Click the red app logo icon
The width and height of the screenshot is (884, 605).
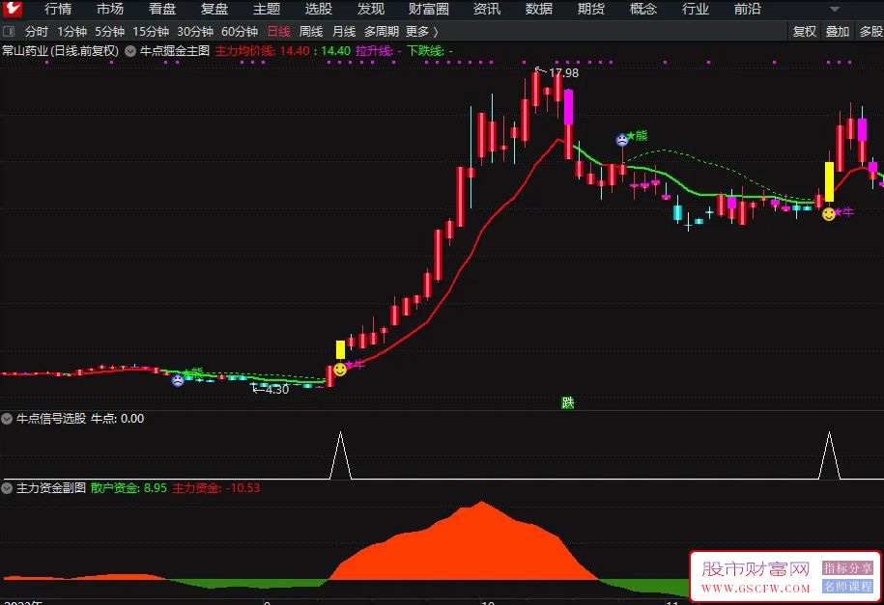click(13, 9)
